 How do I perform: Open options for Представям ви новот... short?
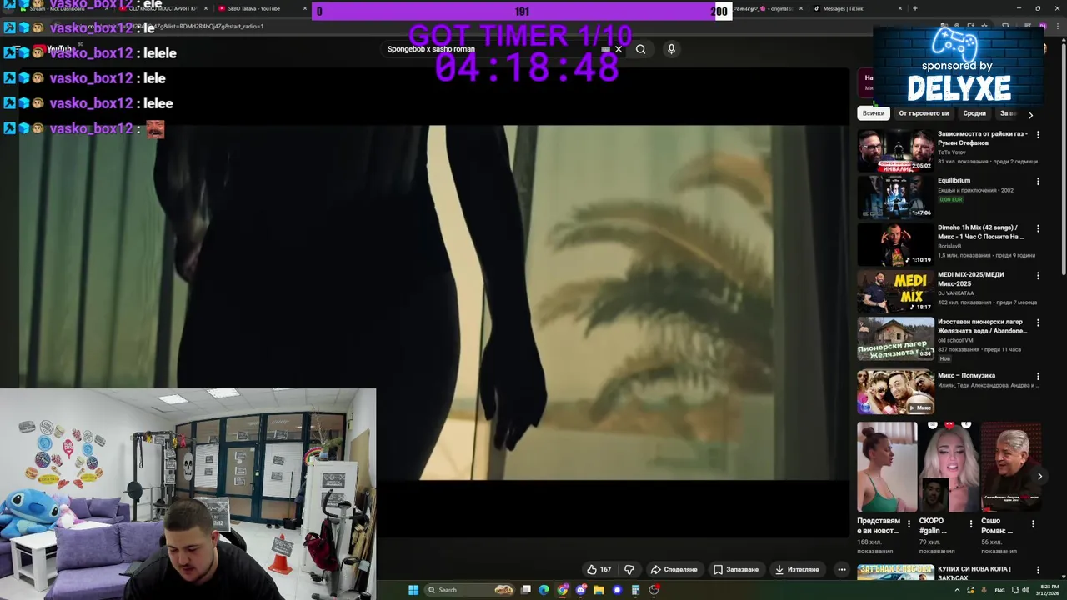pyautogui.click(x=909, y=524)
